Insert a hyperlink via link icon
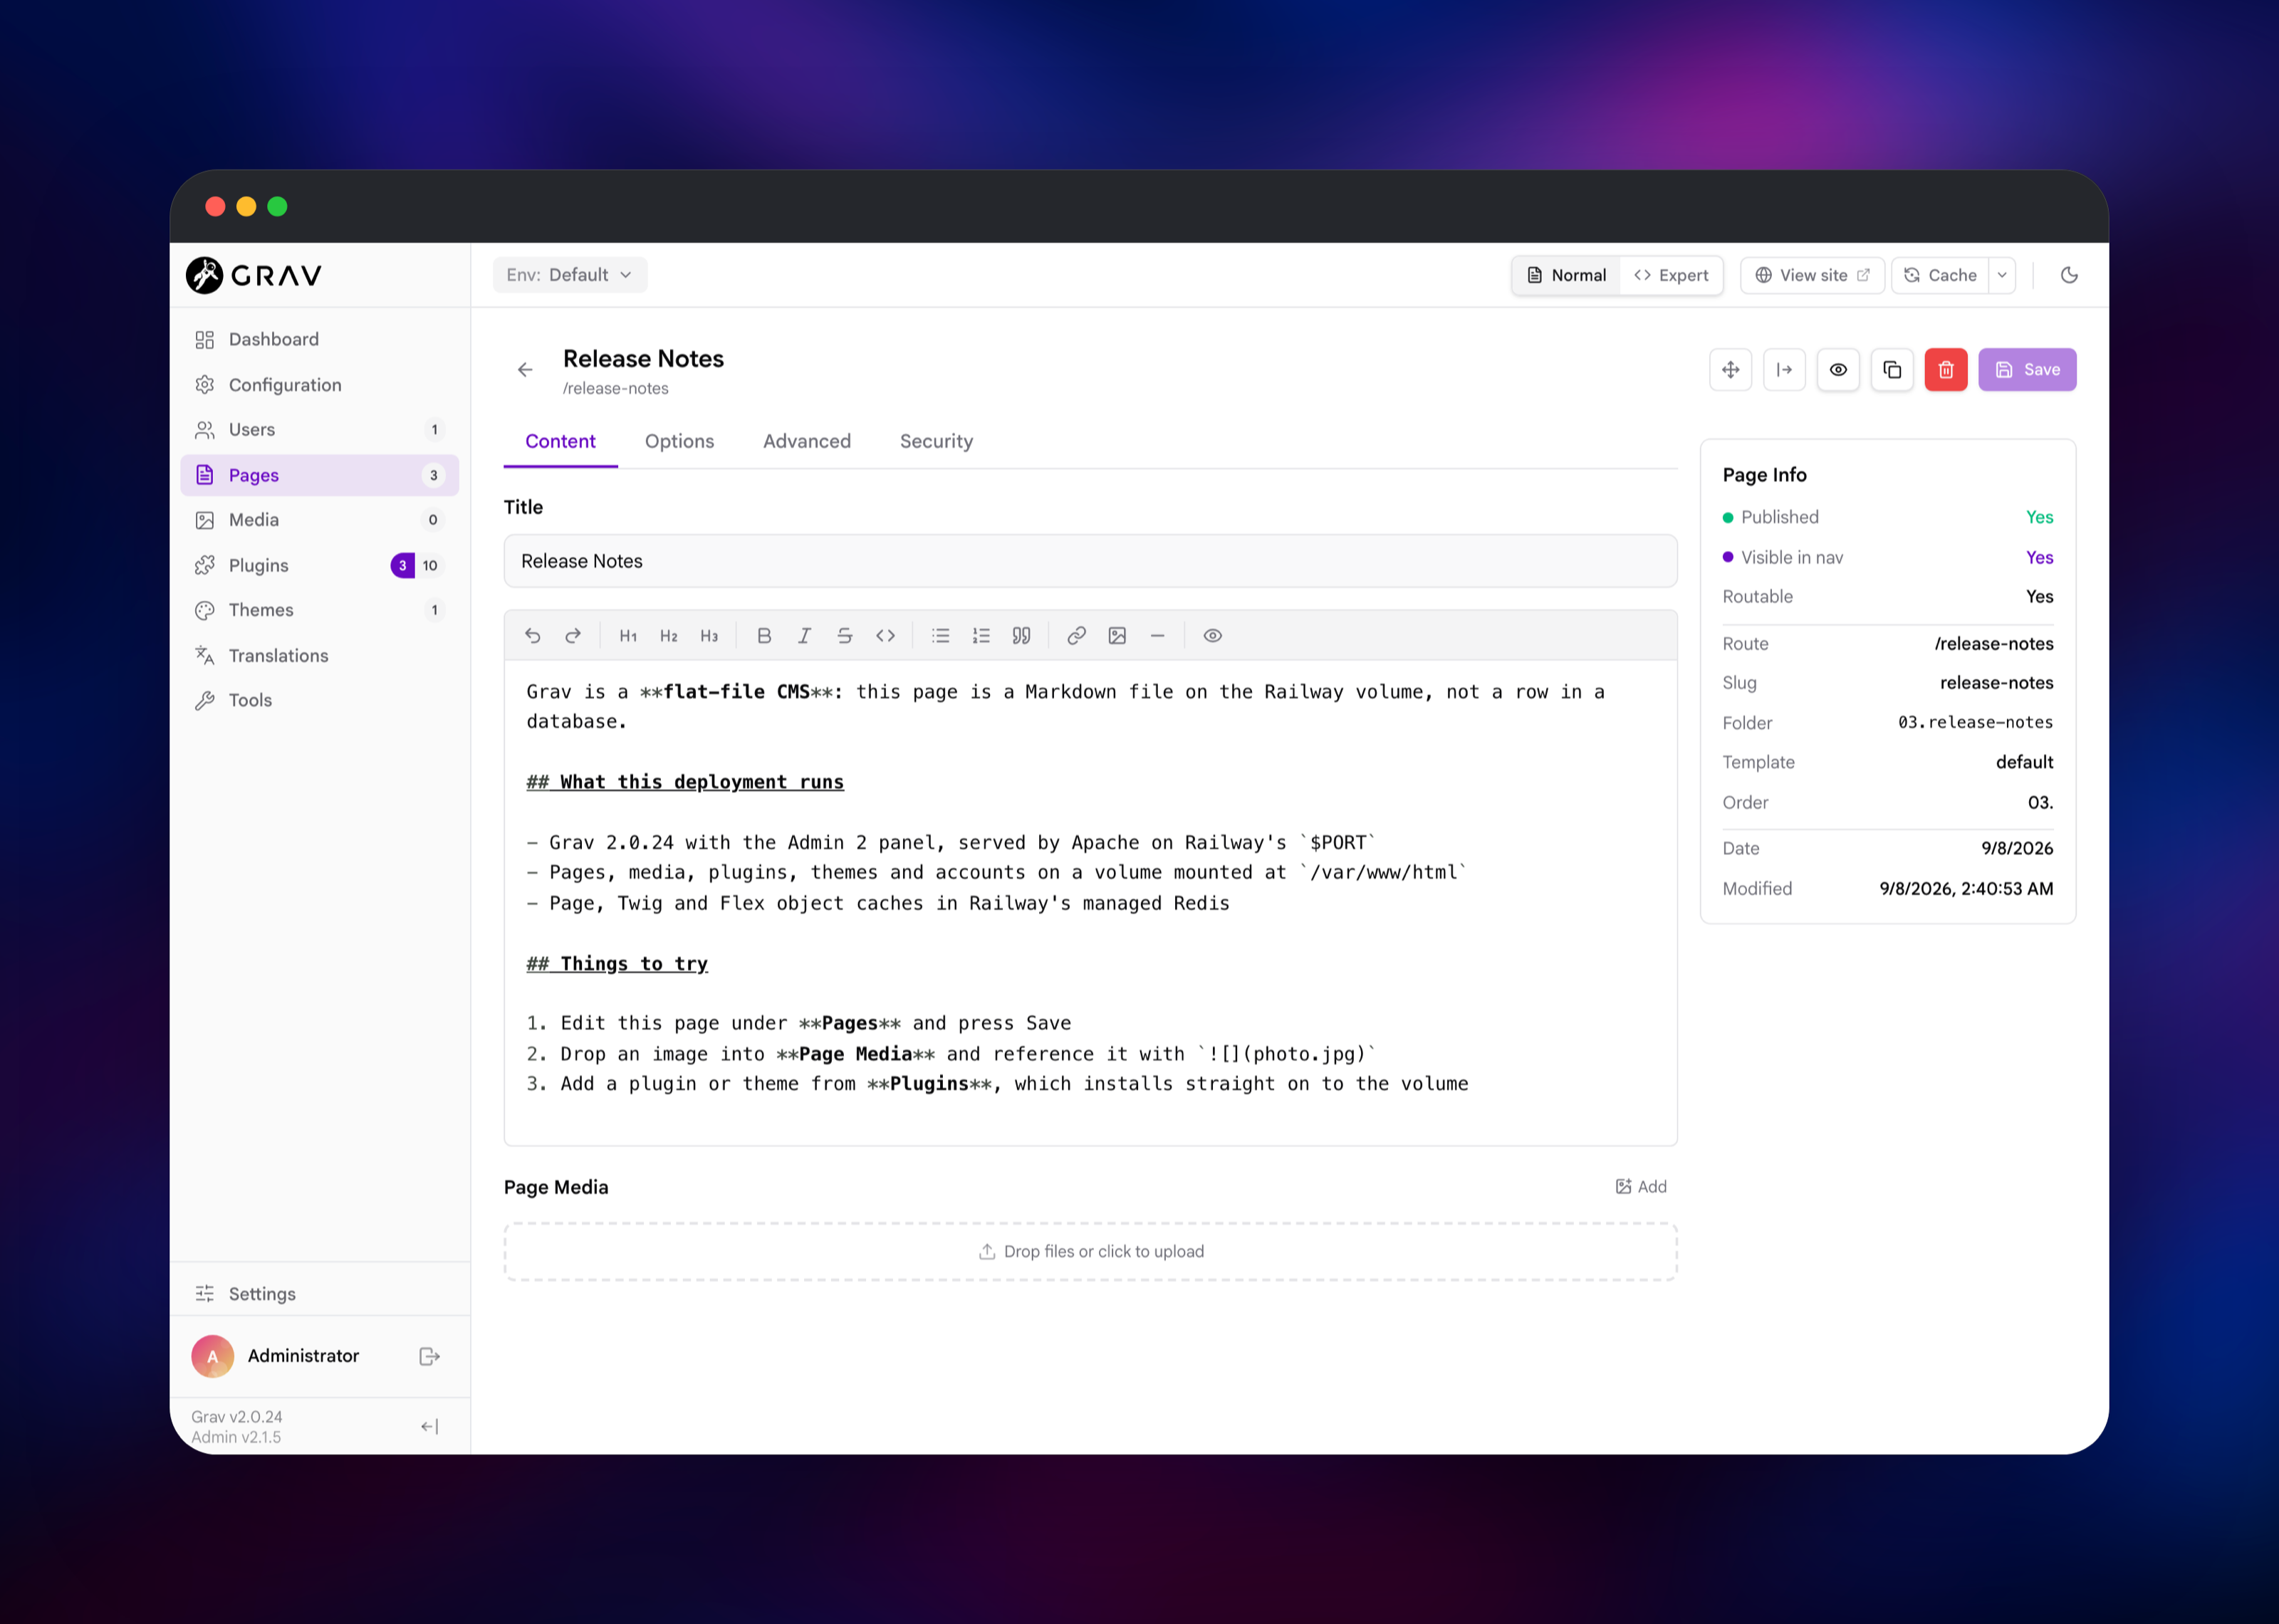The width and height of the screenshot is (2279, 1624). (1076, 636)
